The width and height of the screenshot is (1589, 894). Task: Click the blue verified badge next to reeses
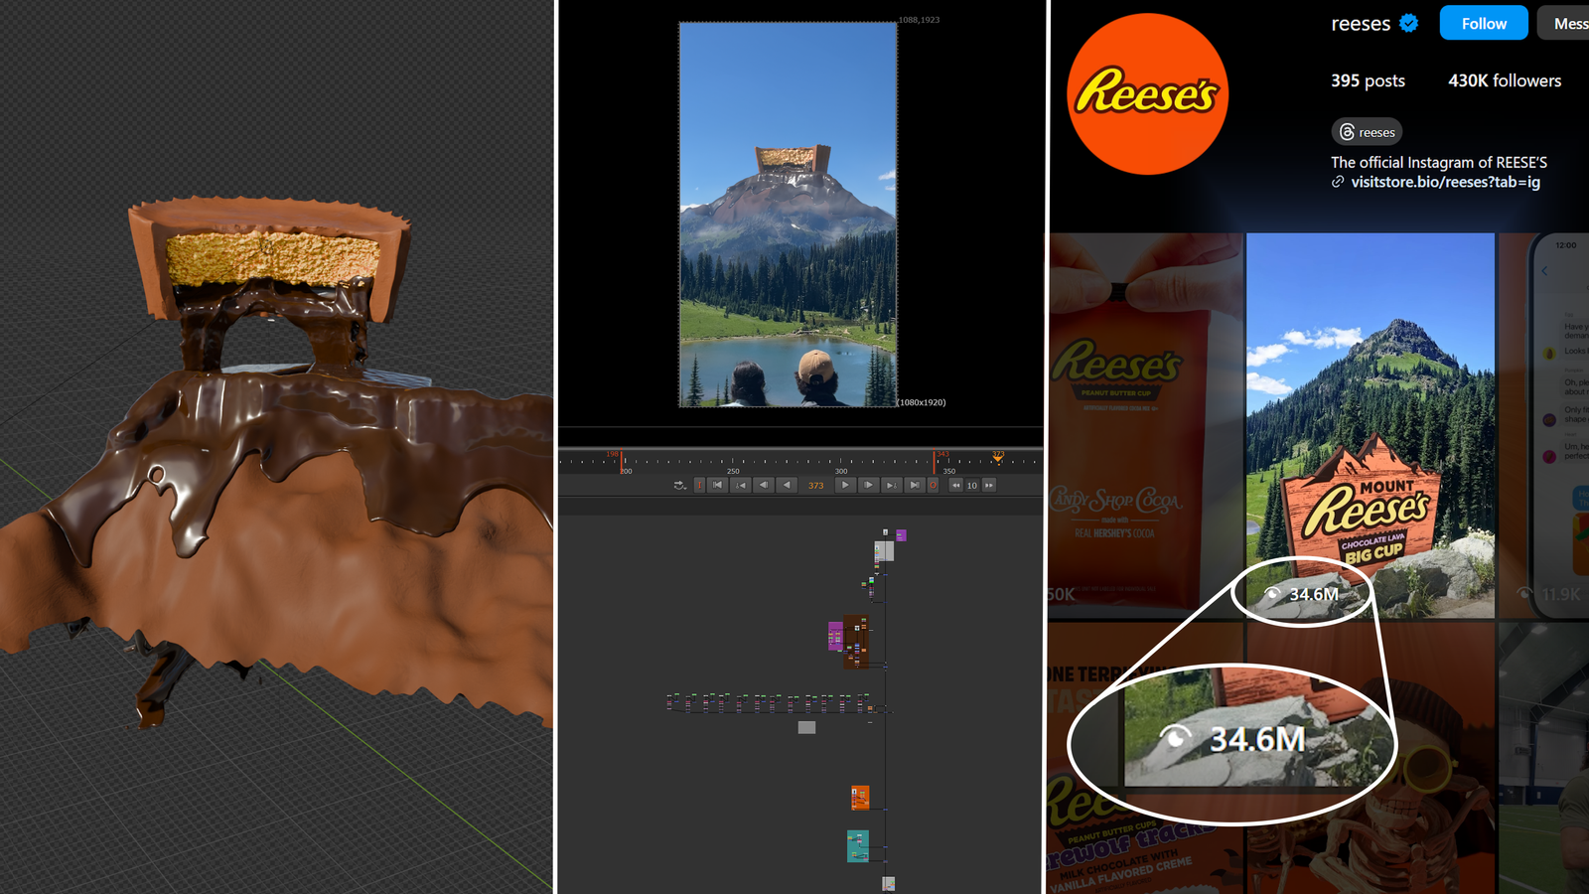coord(1409,23)
